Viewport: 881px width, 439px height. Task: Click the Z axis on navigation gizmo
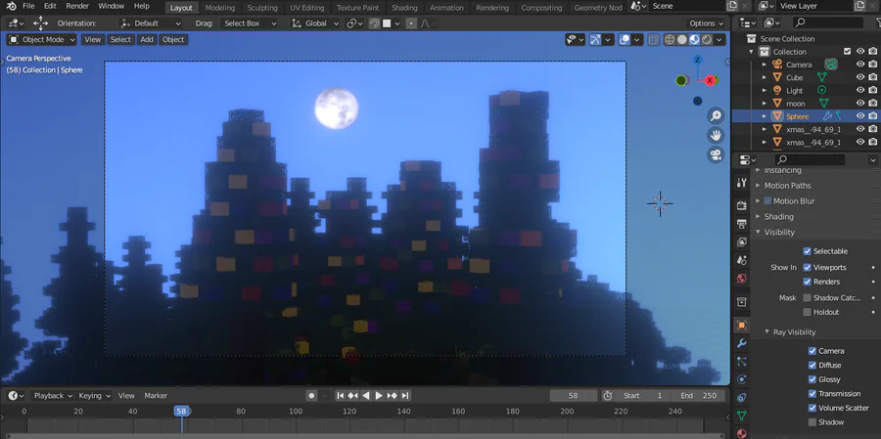697,60
